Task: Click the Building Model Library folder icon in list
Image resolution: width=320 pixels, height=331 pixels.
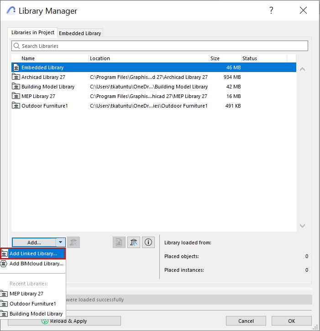Action: point(16,86)
